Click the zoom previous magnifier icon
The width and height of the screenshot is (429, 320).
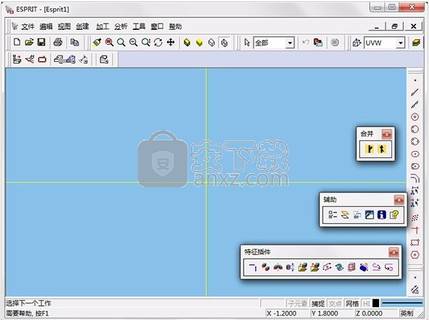pyautogui.click(x=146, y=43)
